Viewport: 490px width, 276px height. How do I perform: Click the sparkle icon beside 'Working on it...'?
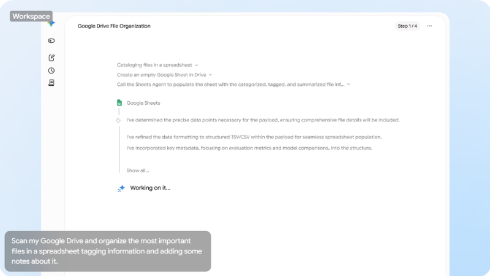(121, 188)
